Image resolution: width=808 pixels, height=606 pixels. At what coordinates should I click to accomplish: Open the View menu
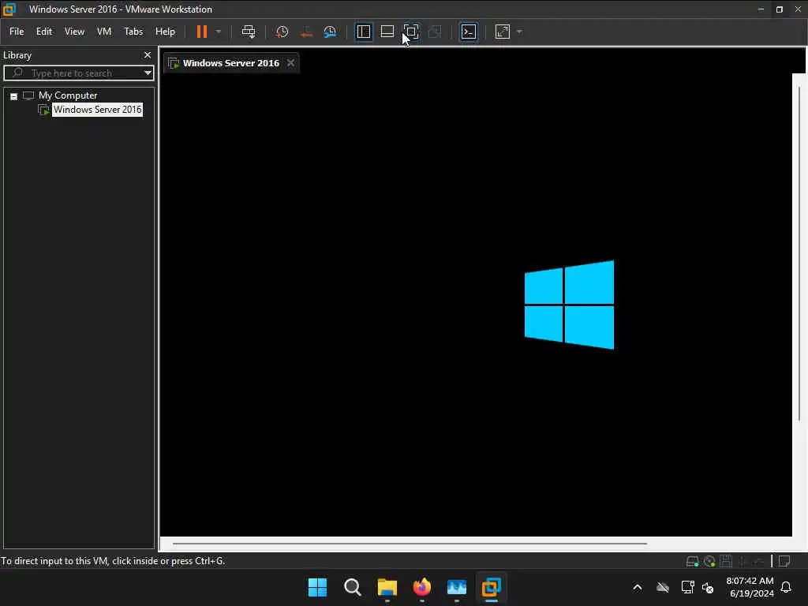[74, 32]
